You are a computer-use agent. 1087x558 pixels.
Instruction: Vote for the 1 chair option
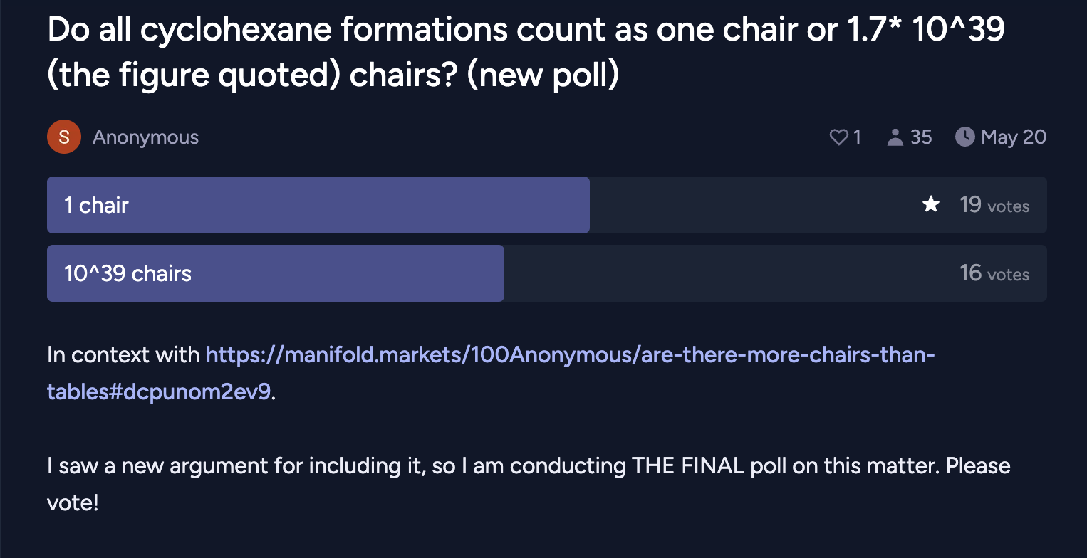(x=546, y=205)
